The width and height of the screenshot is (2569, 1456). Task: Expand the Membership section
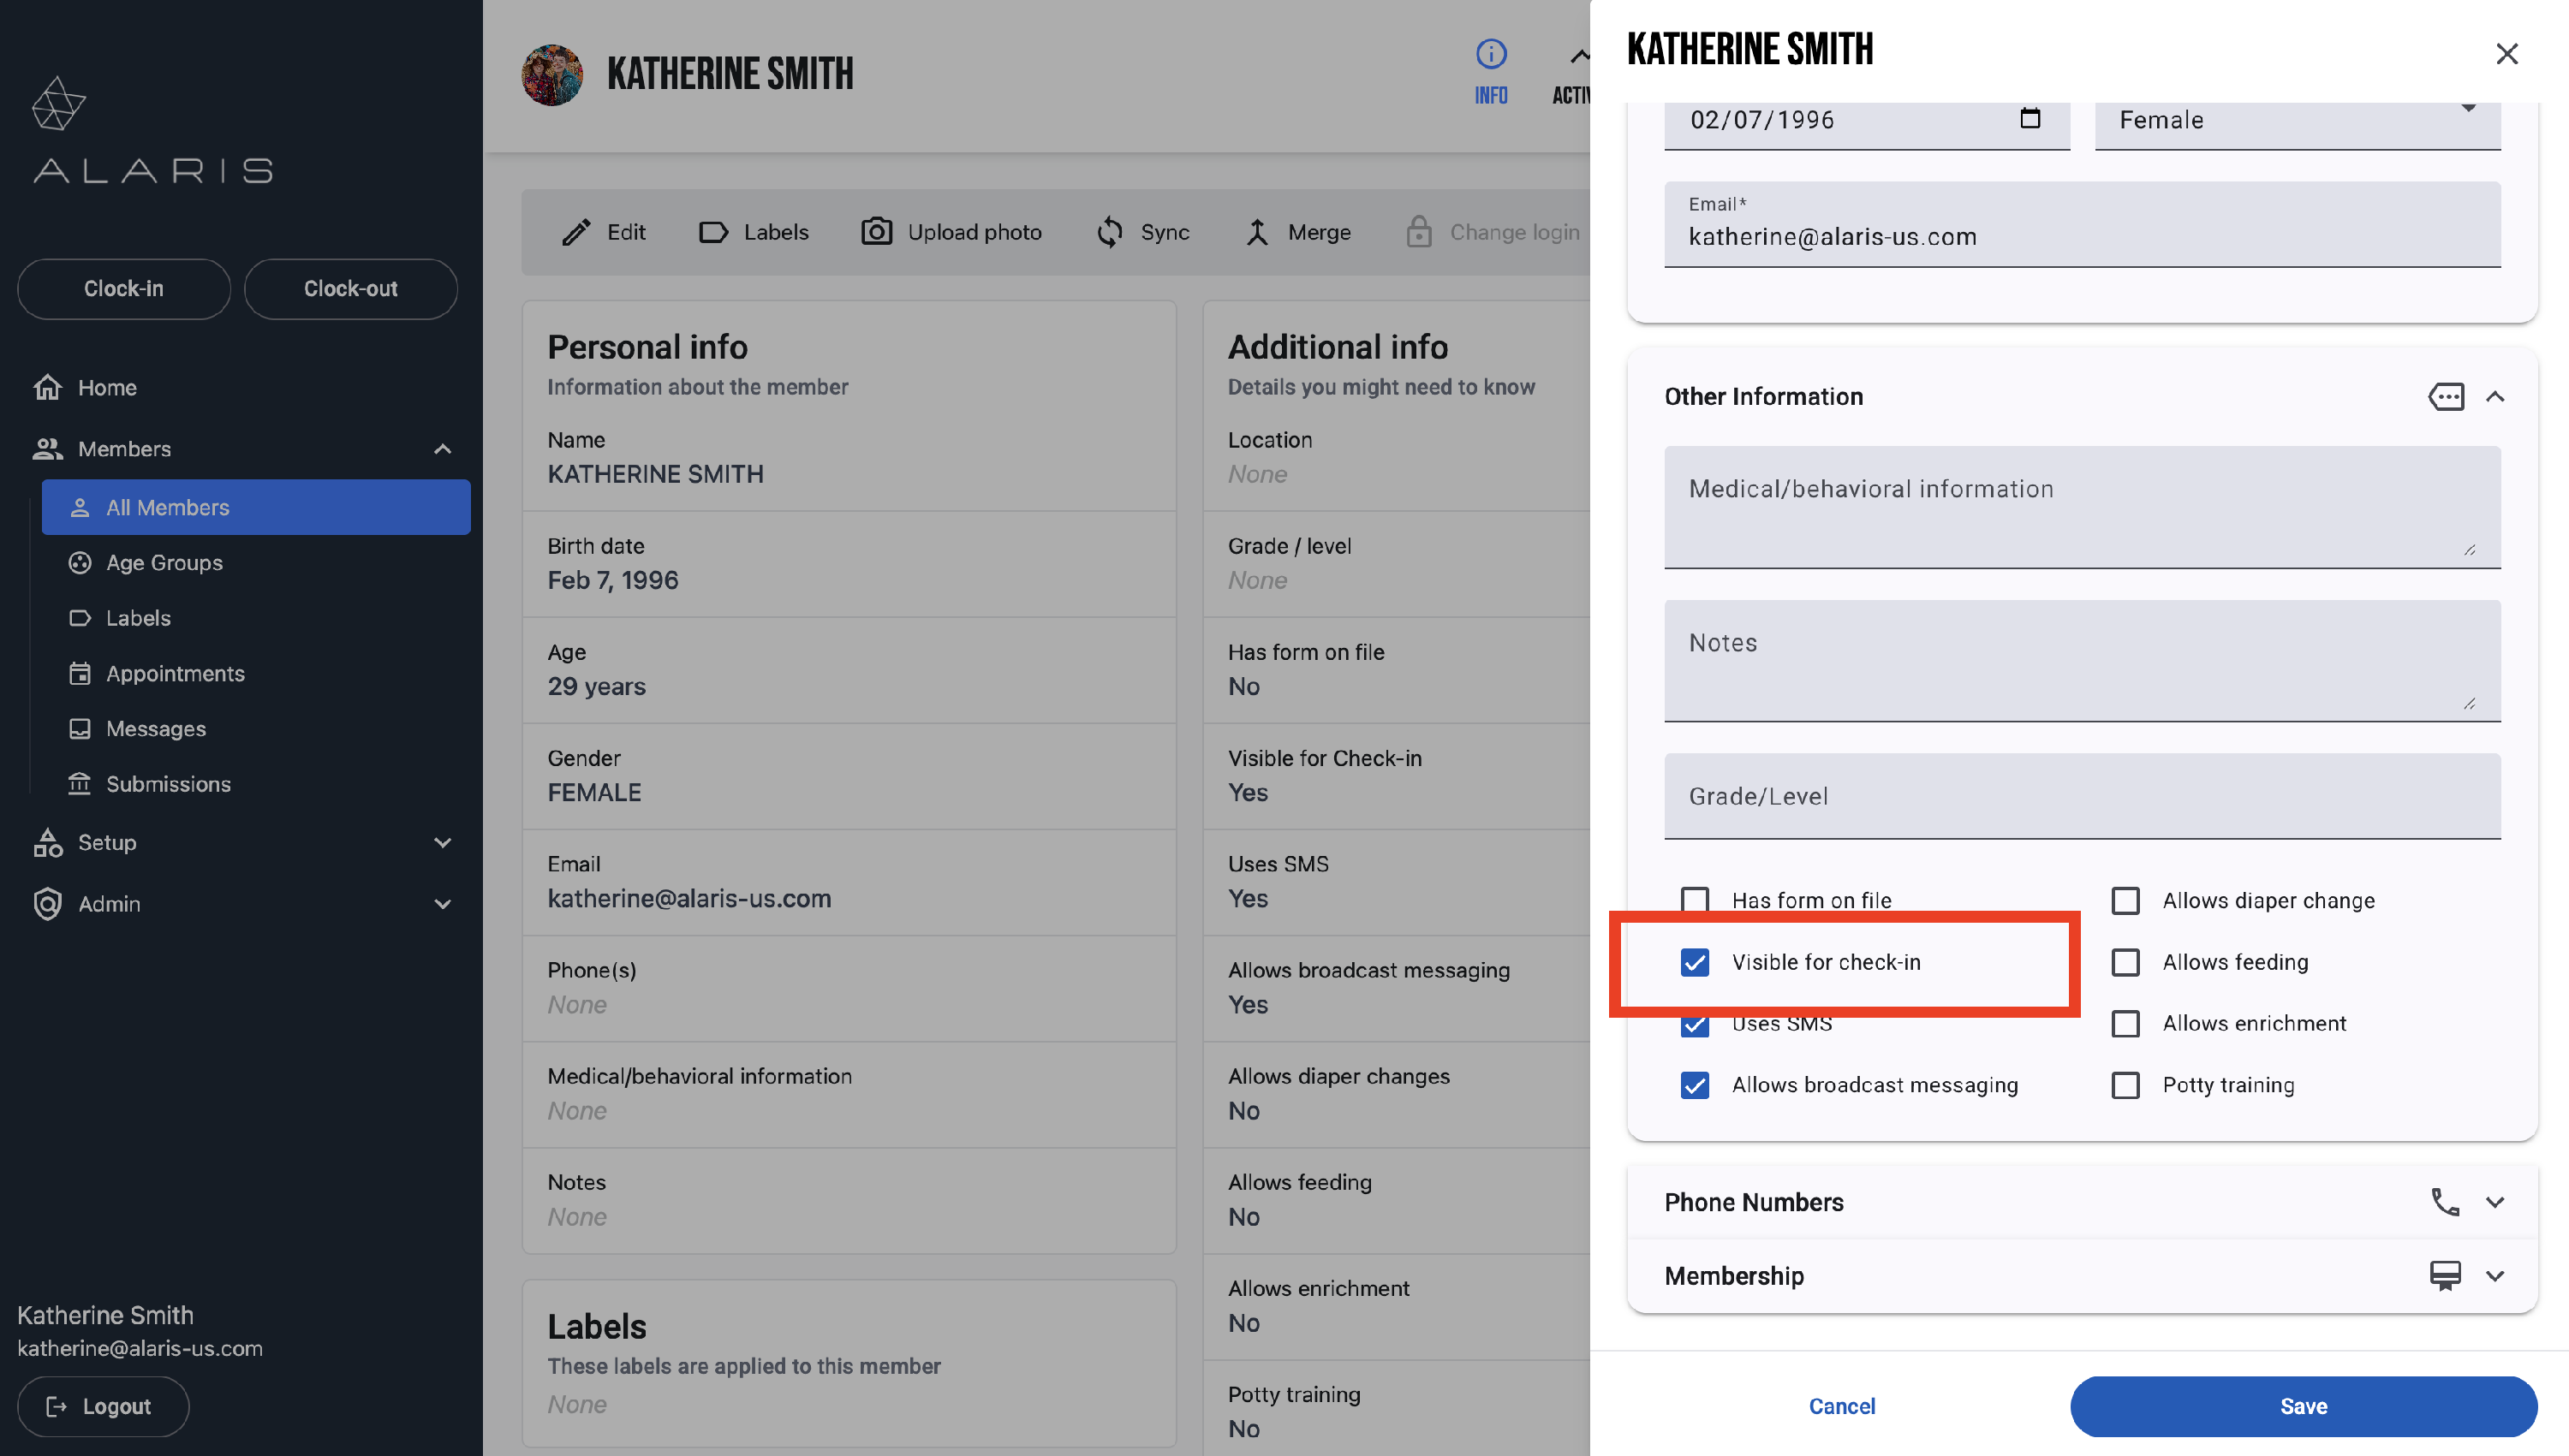(x=2494, y=1276)
